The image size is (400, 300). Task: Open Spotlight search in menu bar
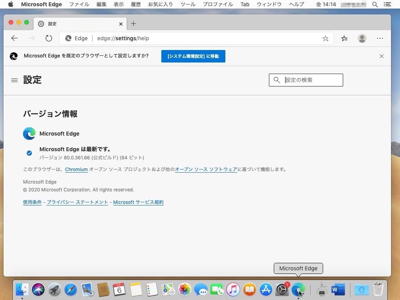(375, 4)
